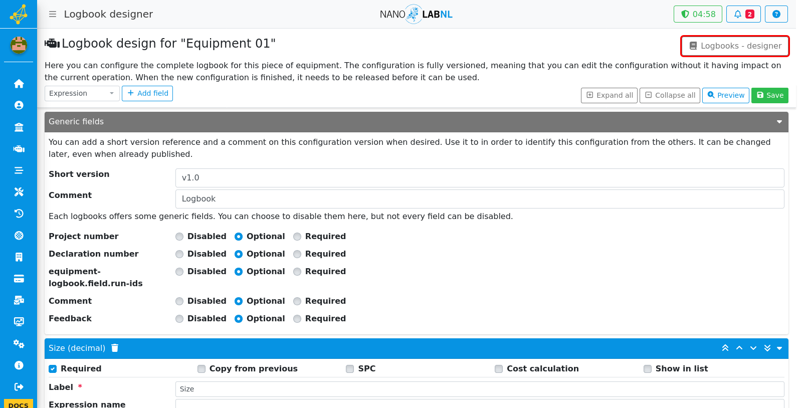
Task: Open the credit card icon in sidebar
Action: pos(19,279)
